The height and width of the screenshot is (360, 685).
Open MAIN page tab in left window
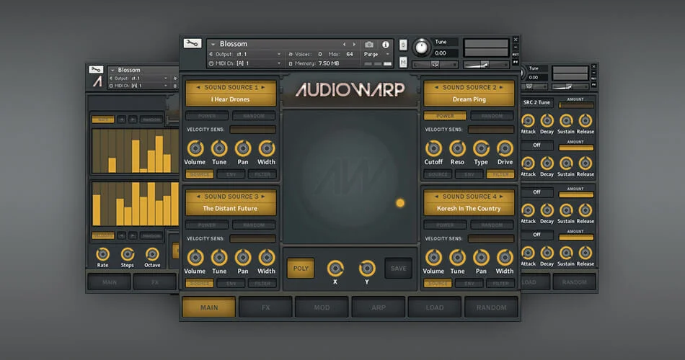[x=109, y=282]
